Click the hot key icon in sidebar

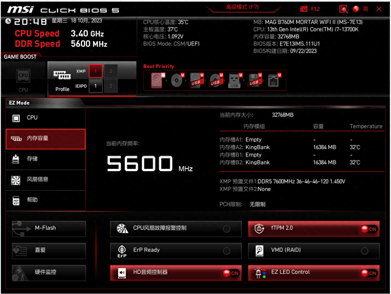[16, 200]
